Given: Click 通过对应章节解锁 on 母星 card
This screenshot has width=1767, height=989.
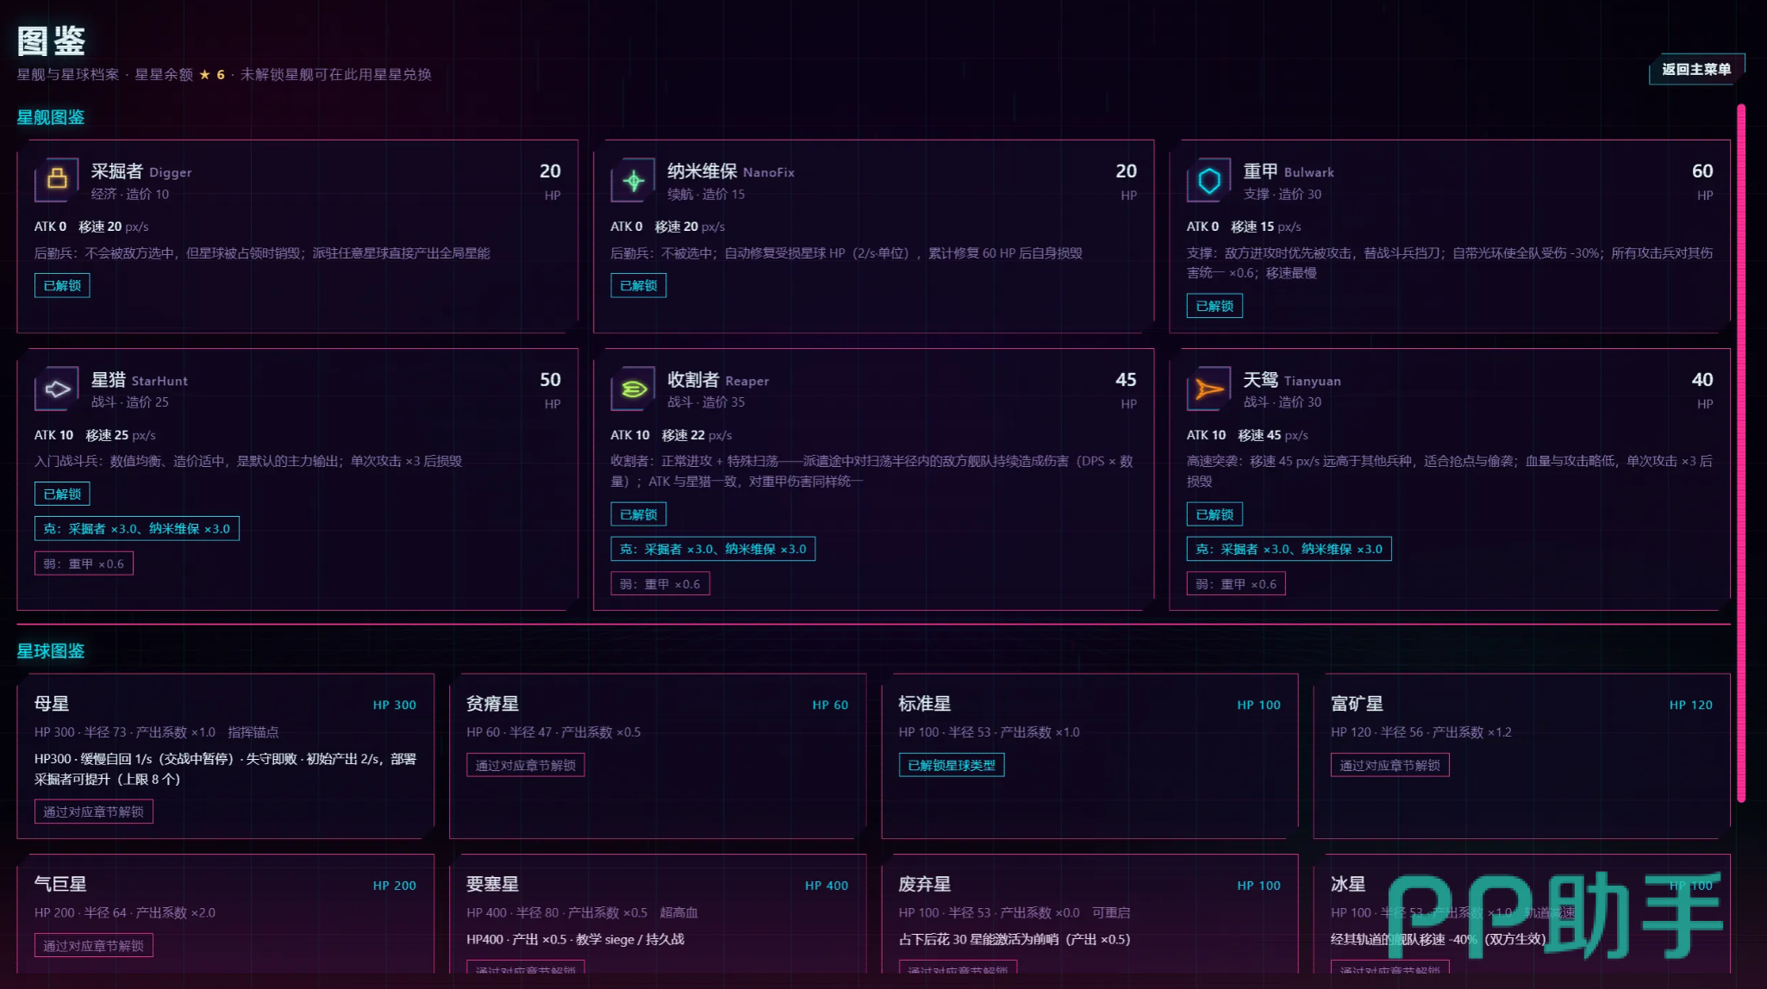Looking at the screenshot, I should click(x=94, y=812).
